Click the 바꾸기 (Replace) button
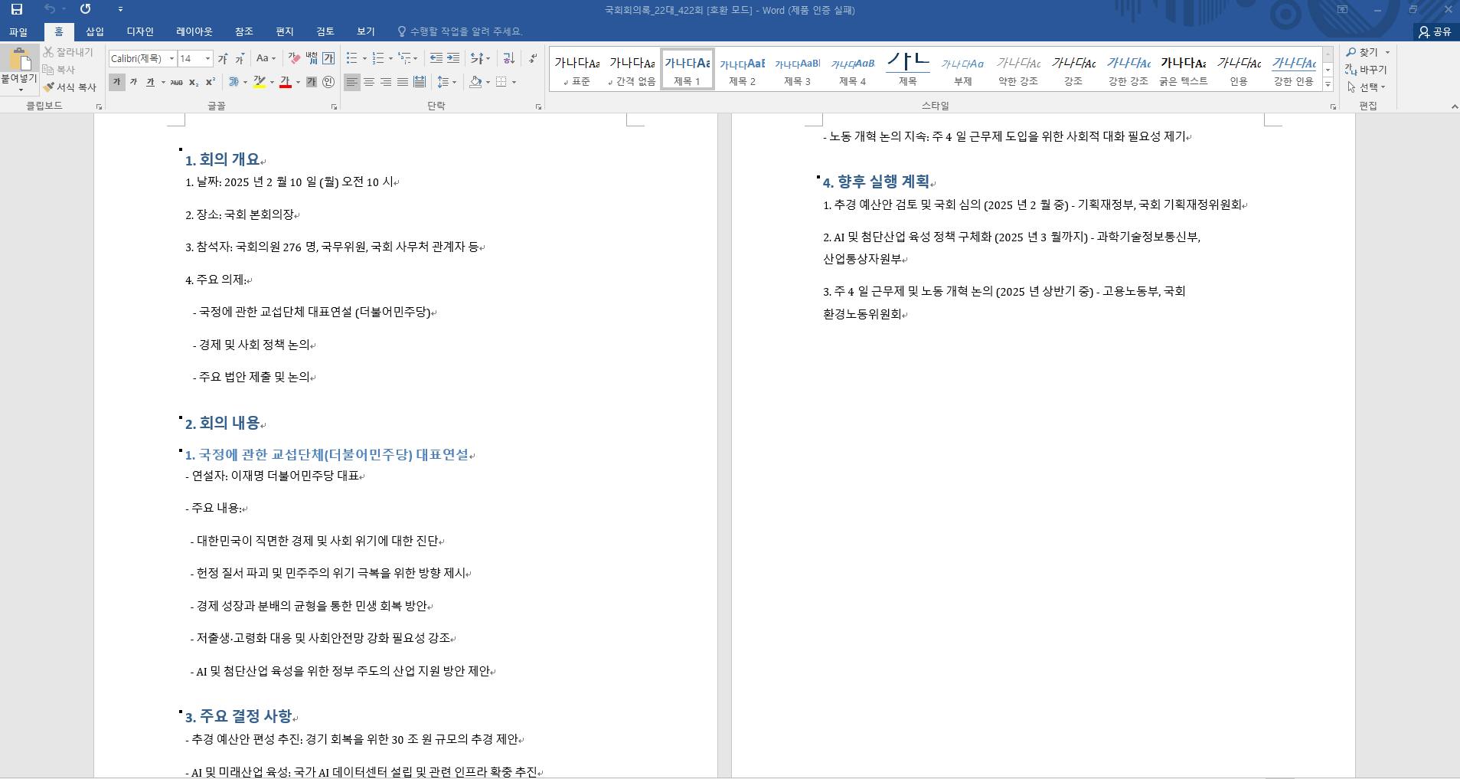 tap(1366, 70)
